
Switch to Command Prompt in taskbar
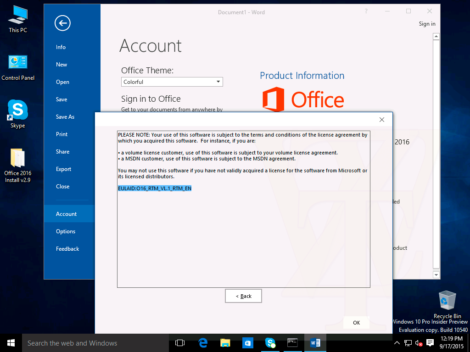tap(292, 343)
